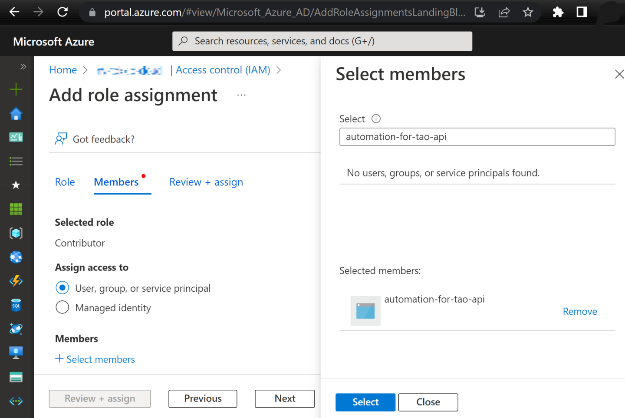Open the Dashboard chart icon in sidebar
This screenshot has width=625, height=418.
16,137
